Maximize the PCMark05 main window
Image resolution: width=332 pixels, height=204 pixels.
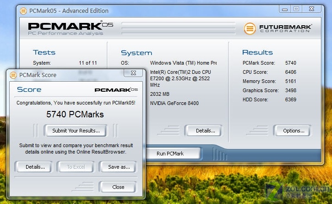pyautogui.click(x=296, y=9)
